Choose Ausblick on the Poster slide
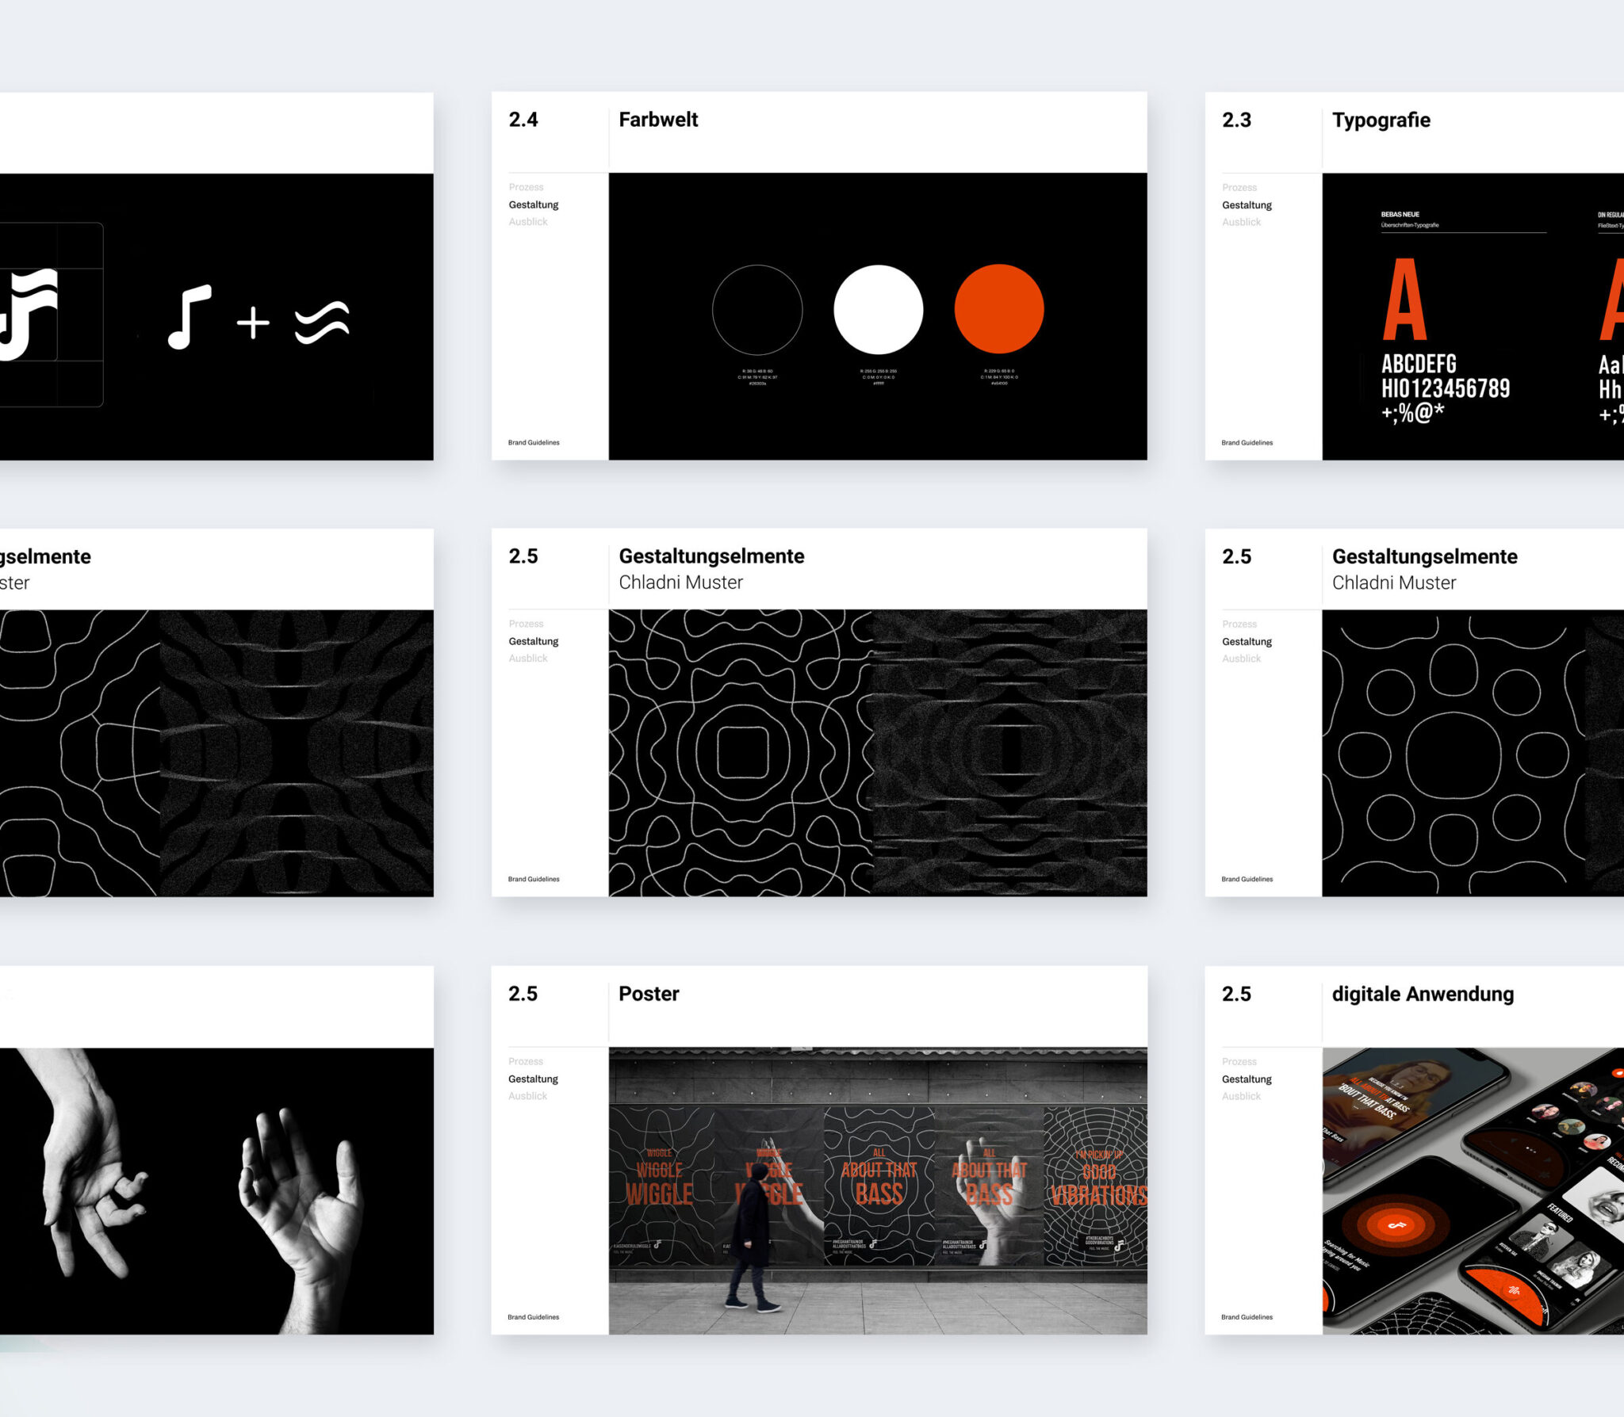The height and width of the screenshot is (1417, 1624). pyautogui.click(x=527, y=1096)
